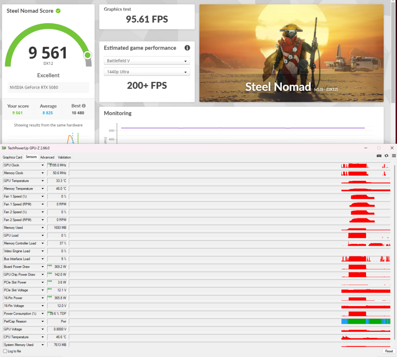This screenshot has width=397, height=357.
Task: Expand the PerfCap Reason sensor dropdown
Action: pos(42,322)
